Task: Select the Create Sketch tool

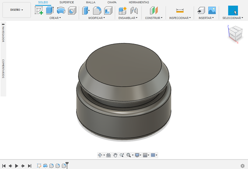Action: 39,10
